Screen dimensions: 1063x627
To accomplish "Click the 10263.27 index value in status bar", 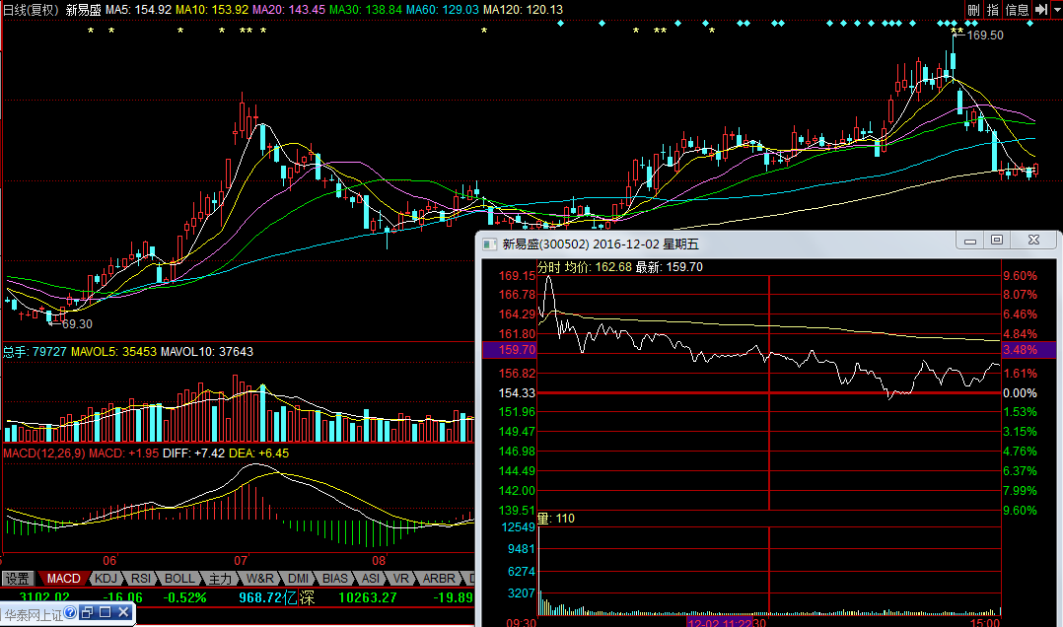I will (368, 597).
